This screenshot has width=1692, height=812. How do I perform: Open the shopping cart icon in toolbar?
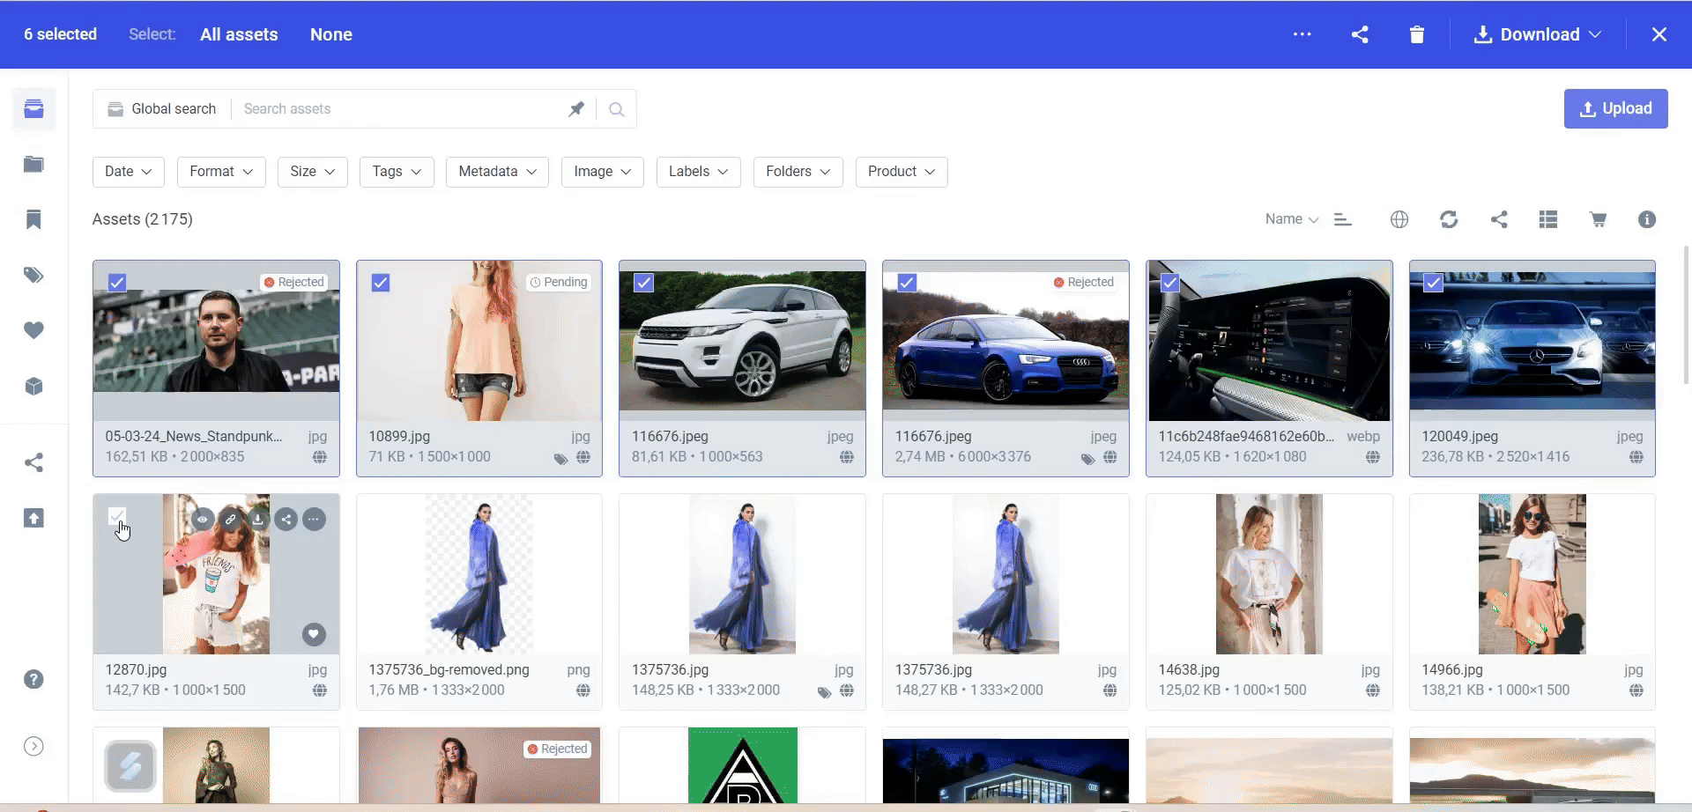point(1598,219)
